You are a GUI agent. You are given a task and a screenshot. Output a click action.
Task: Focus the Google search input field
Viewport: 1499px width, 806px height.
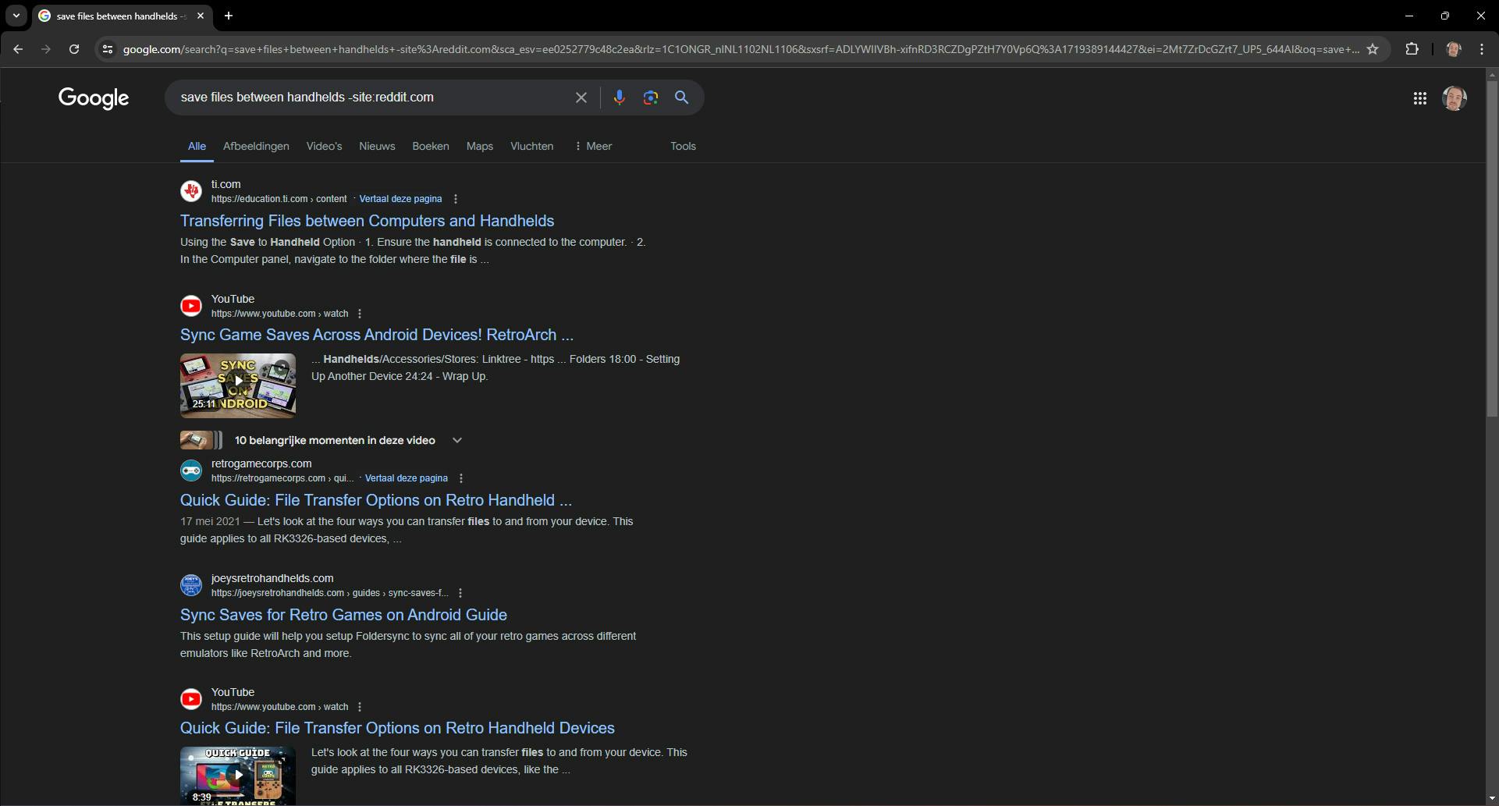[x=371, y=98]
